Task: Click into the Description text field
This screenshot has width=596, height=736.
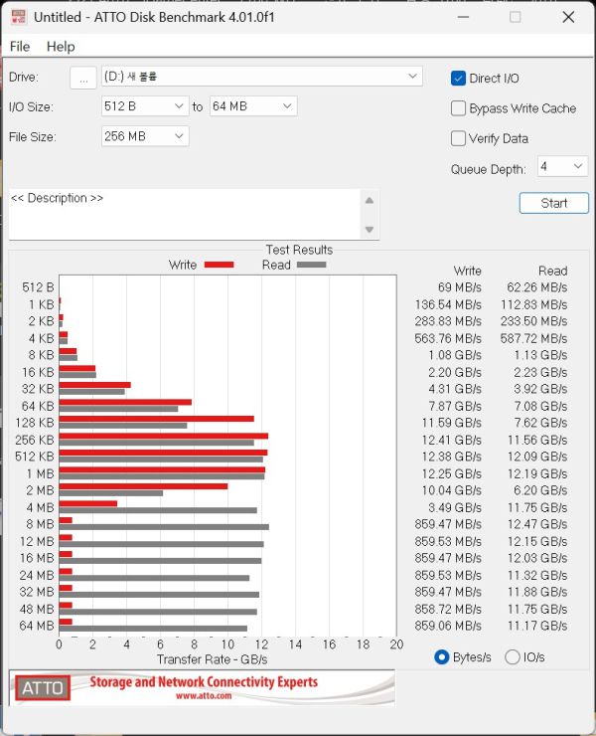Action: 185,214
